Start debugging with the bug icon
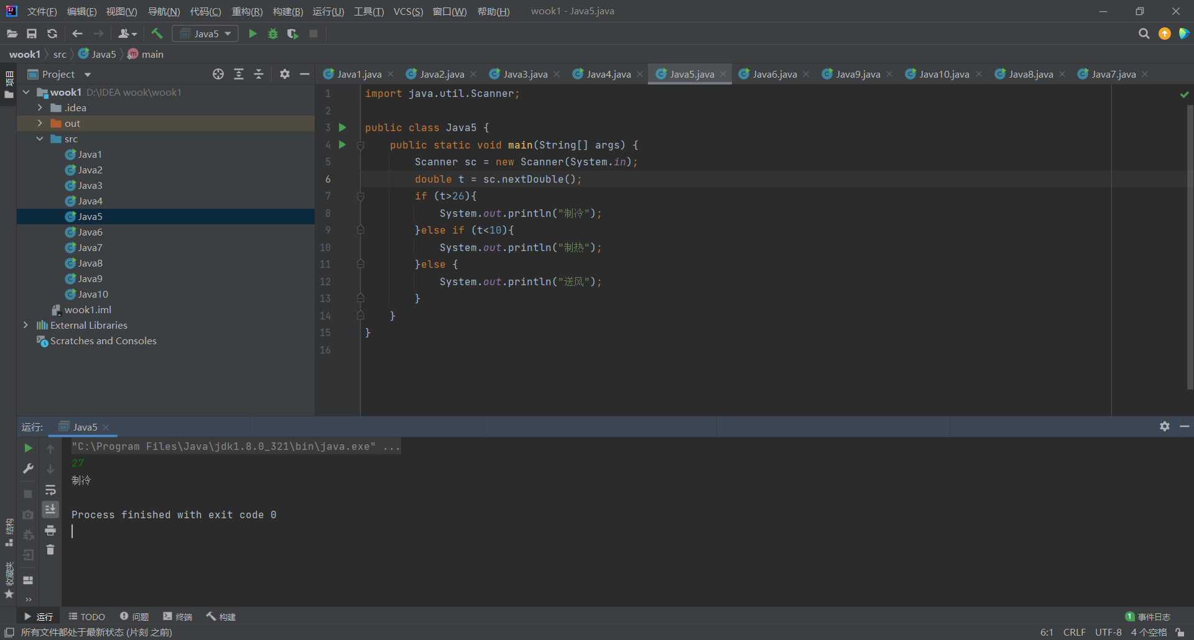1194x640 pixels. coord(272,34)
